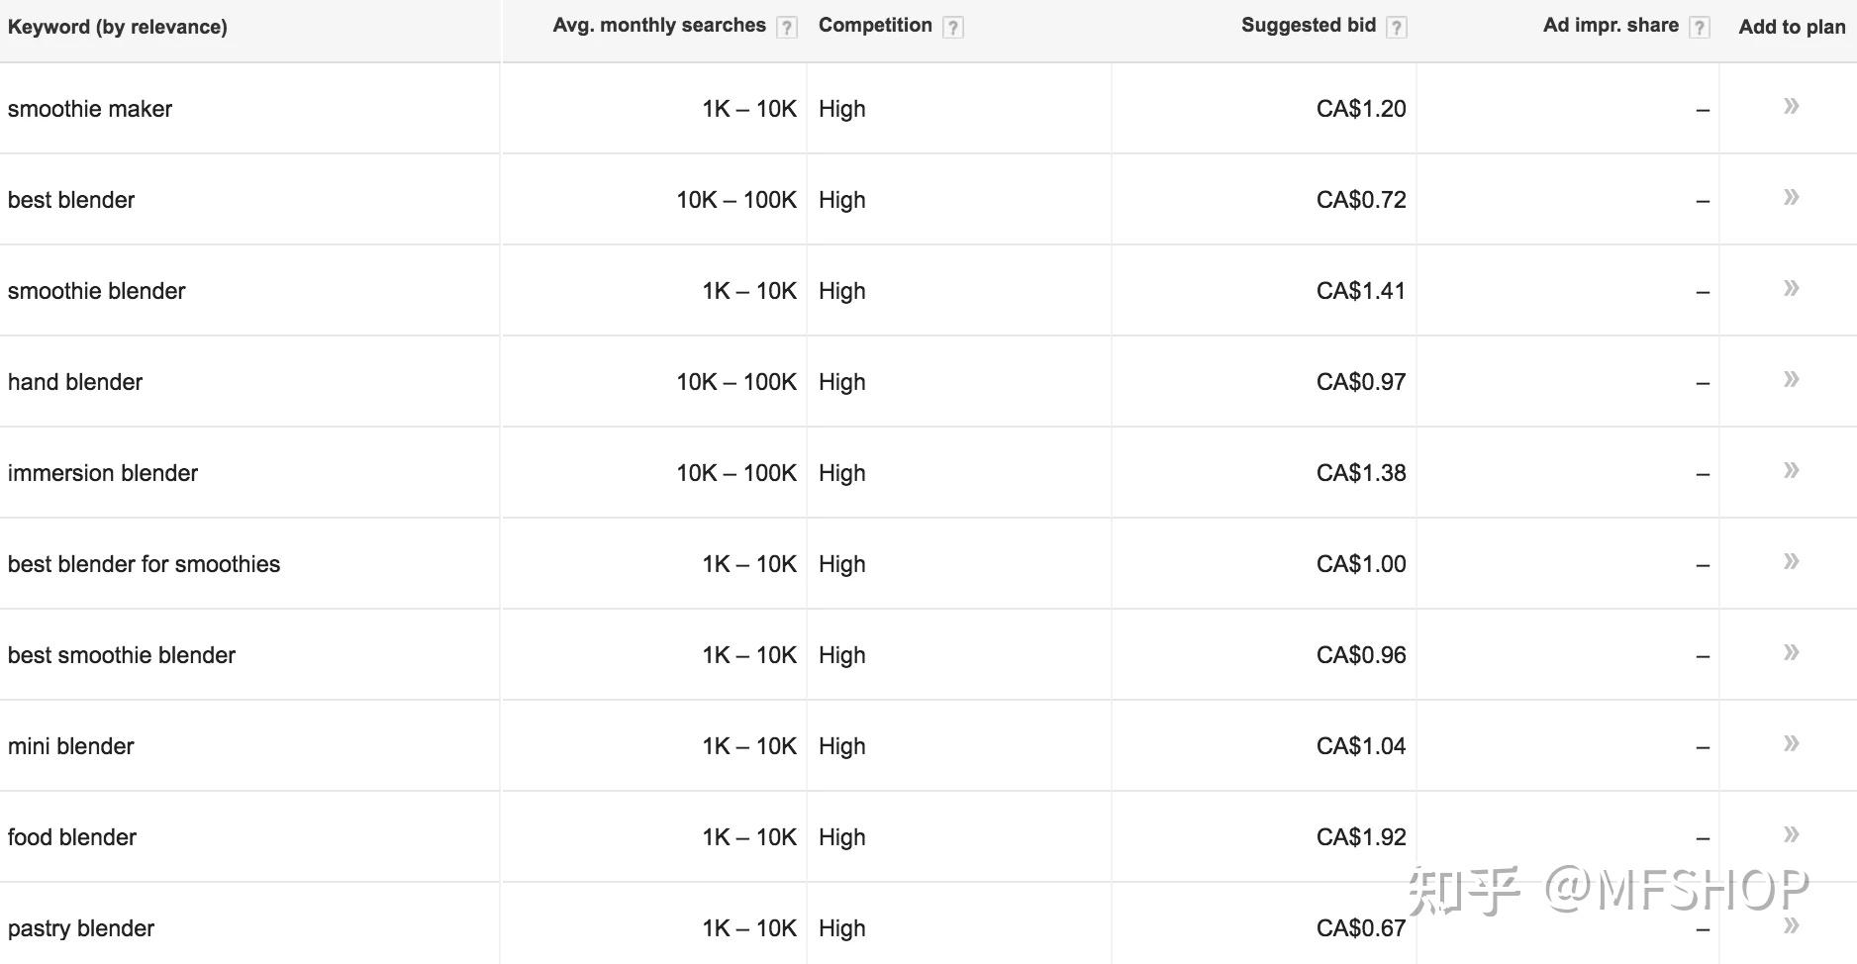Click help icon next to Ad impr. share

(1699, 28)
